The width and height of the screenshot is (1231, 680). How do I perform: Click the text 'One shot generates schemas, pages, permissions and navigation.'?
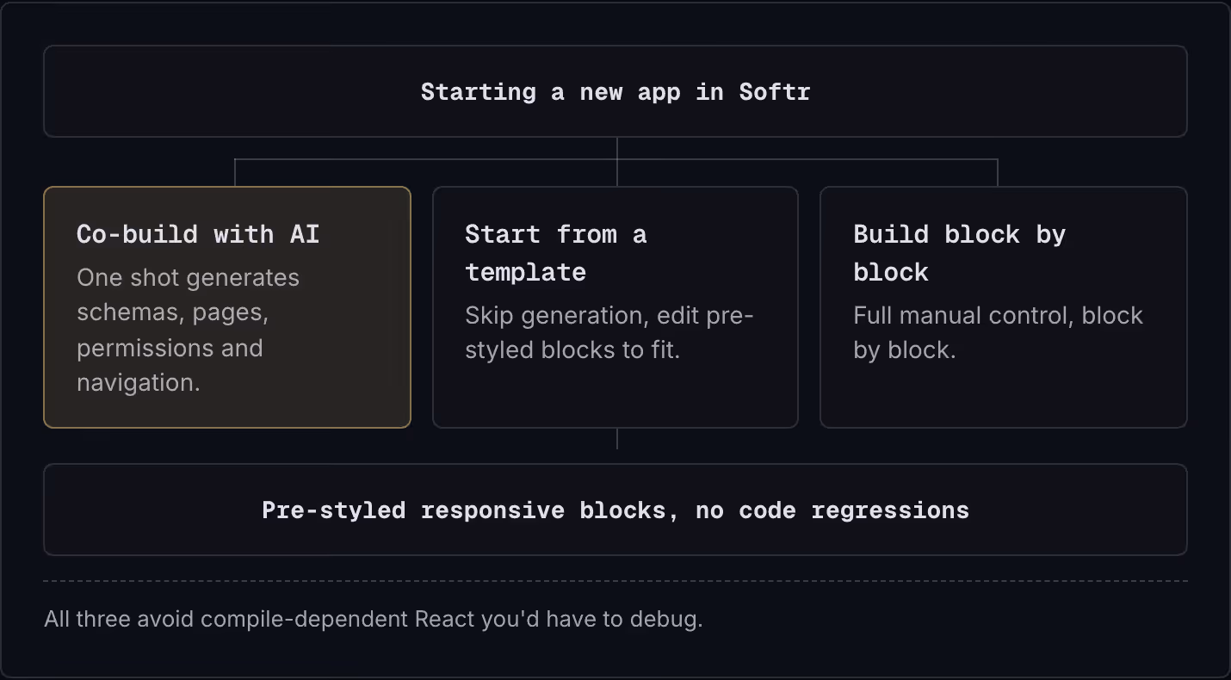pyautogui.click(x=189, y=331)
